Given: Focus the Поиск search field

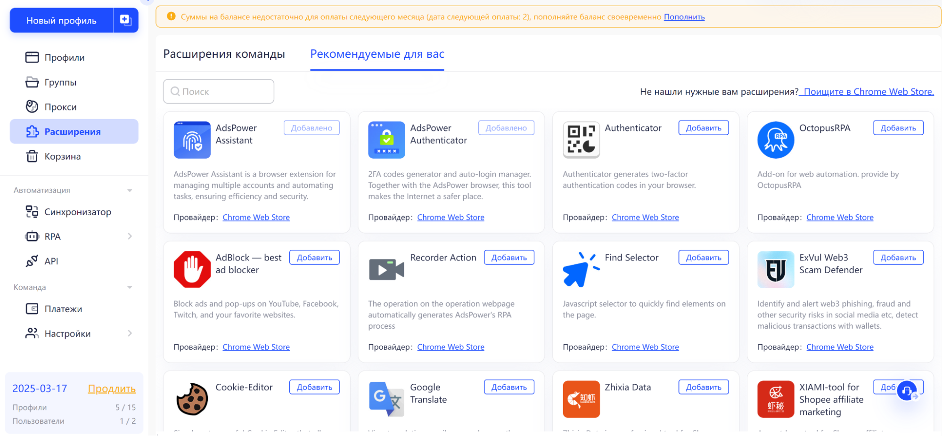Looking at the screenshot, I should pyautogui.click(x=219, y=91).
